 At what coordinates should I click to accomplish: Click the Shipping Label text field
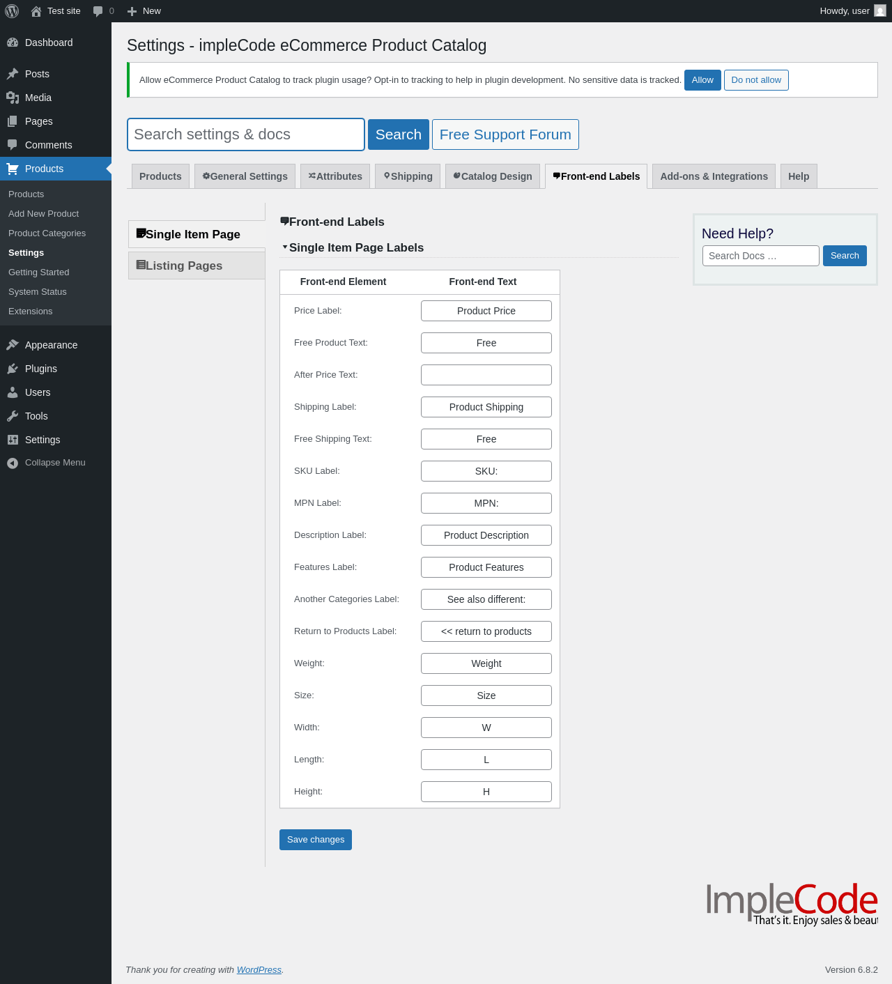[486, 407]
